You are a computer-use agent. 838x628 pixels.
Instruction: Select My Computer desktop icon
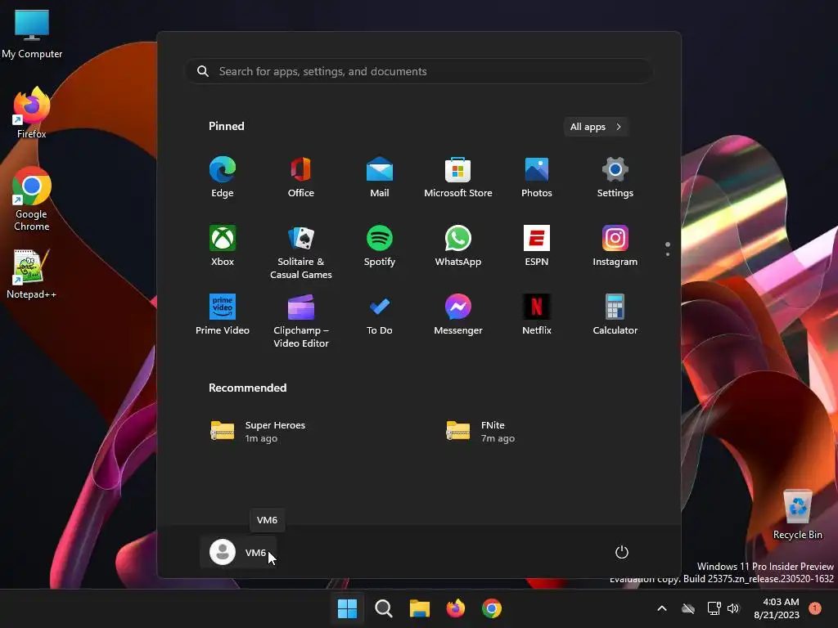coord(32,34)
